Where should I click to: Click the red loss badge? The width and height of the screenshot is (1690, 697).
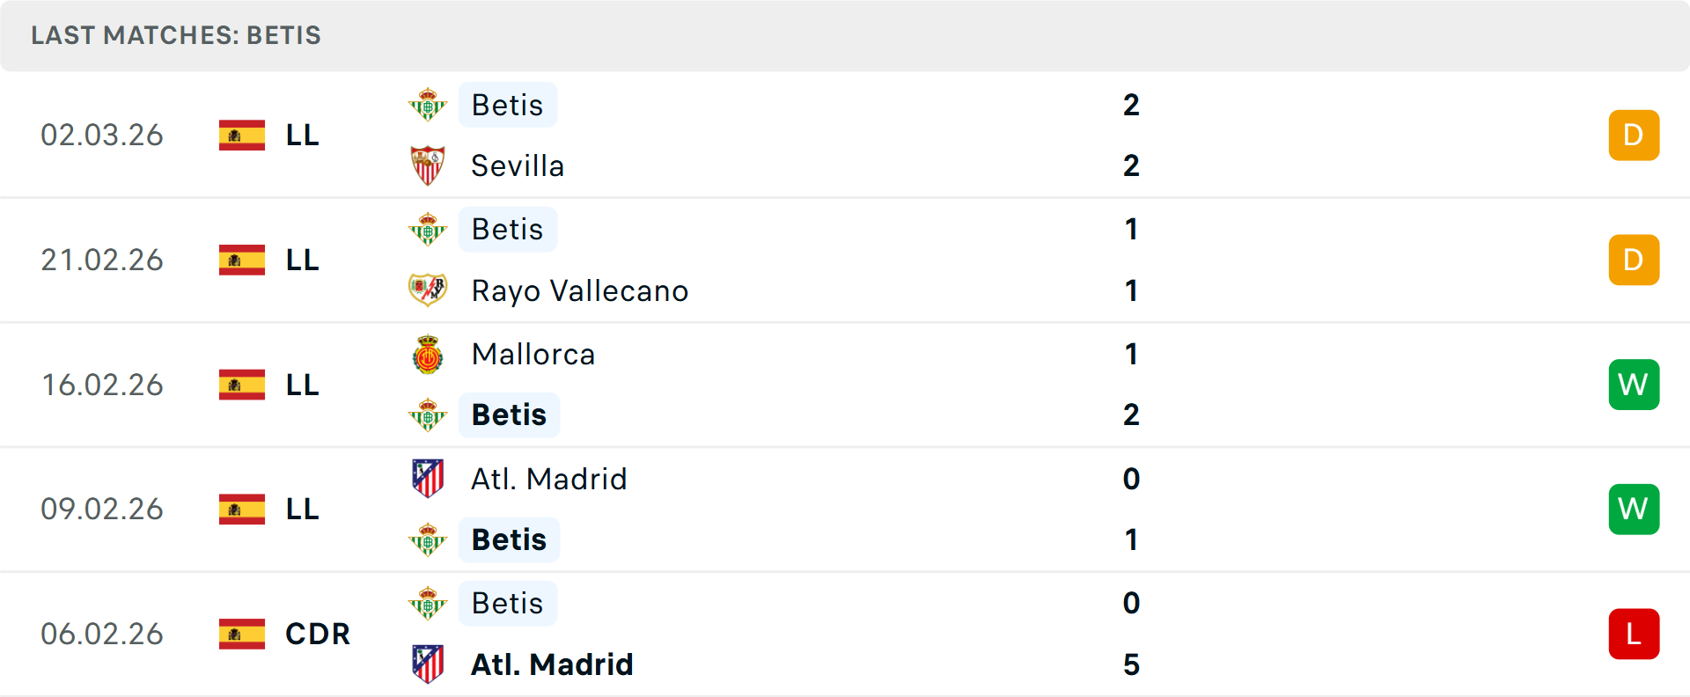pyautogui.click(x=1633, y=634)
